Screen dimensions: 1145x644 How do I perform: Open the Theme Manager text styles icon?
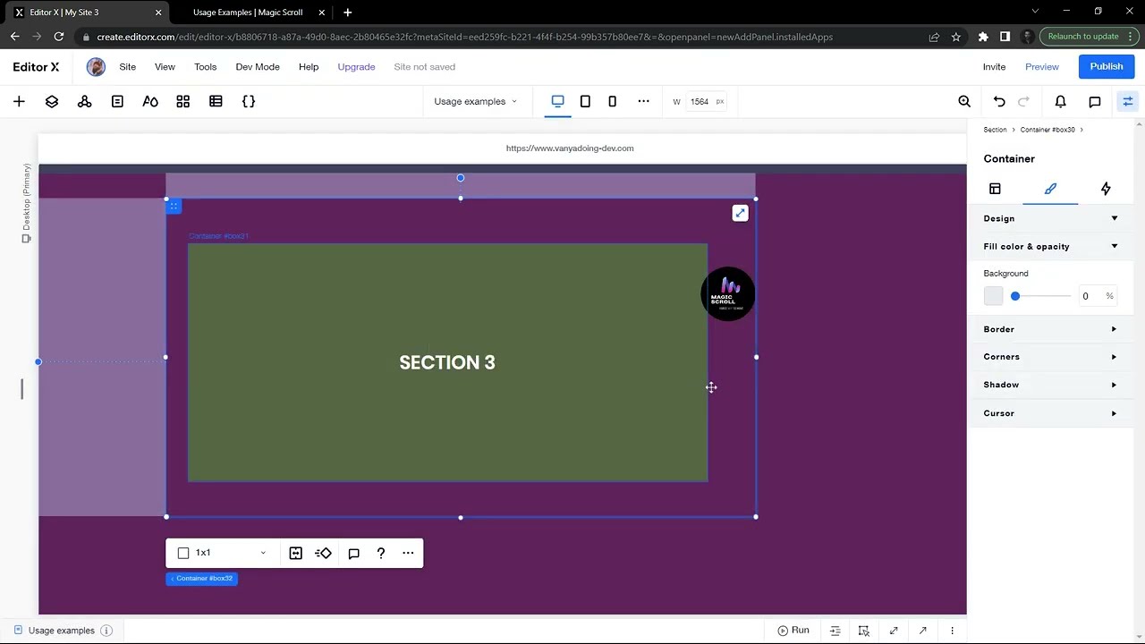[150, 102]
